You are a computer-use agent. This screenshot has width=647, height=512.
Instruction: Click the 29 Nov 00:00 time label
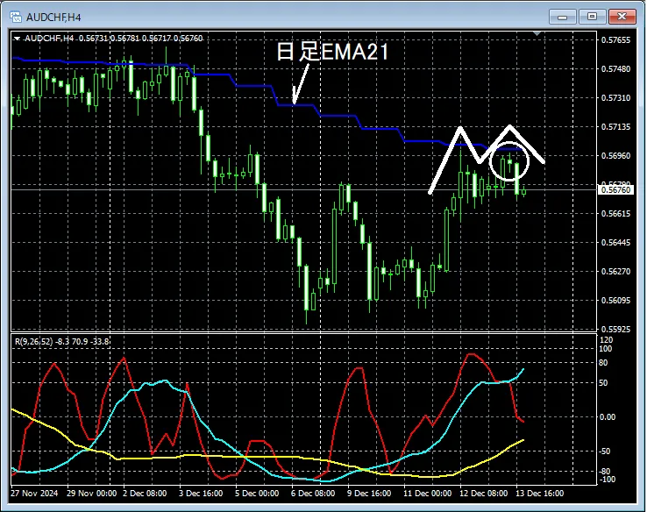coord(91,494)
